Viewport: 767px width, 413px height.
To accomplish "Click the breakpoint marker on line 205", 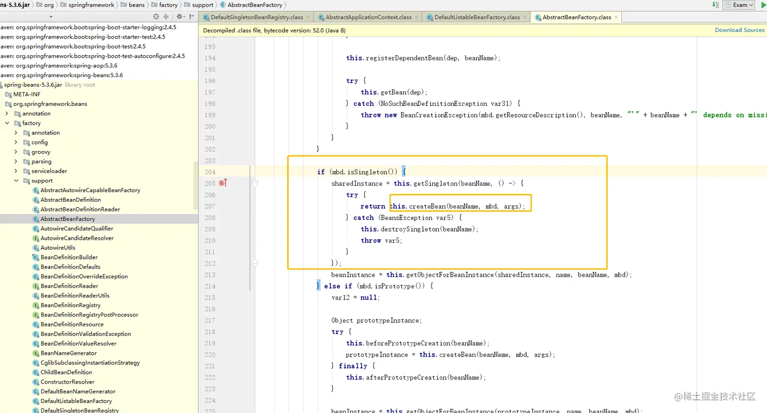I will point(223,183).
